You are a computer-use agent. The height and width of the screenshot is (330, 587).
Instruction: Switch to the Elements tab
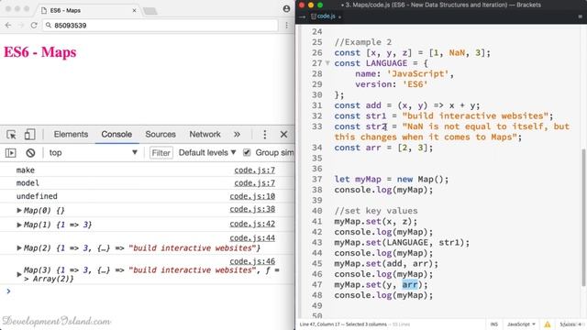tap(71, 135)
